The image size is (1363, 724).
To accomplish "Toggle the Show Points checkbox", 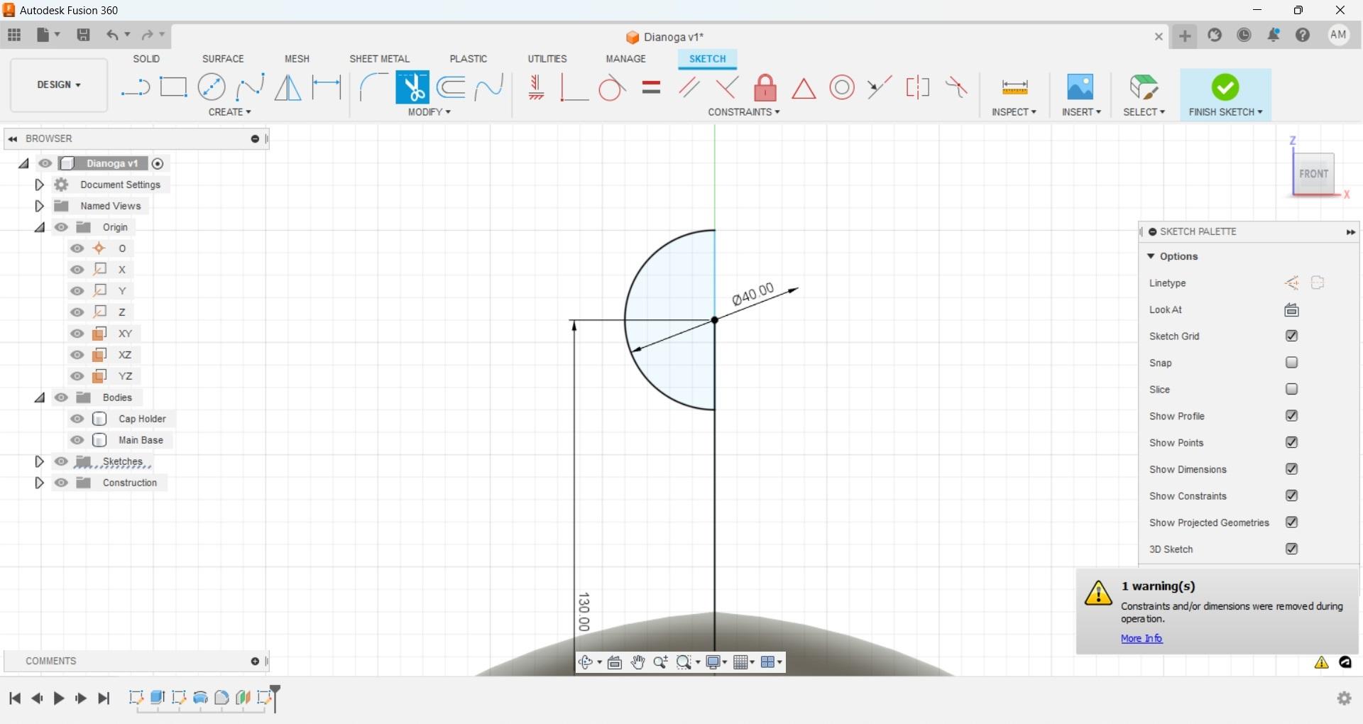I will point(1292,442).
